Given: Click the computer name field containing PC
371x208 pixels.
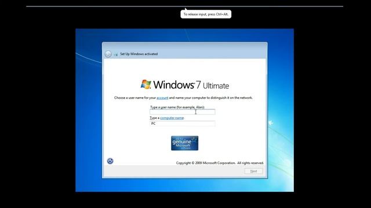Looking at the screenshot, I should click(183, 124).
